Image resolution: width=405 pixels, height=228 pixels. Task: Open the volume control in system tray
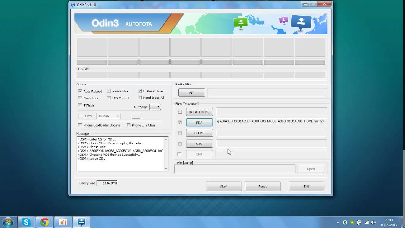(373, 222)
